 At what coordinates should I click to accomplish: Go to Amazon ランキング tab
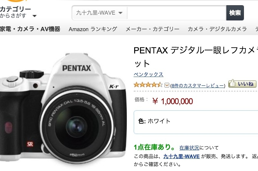93,29
